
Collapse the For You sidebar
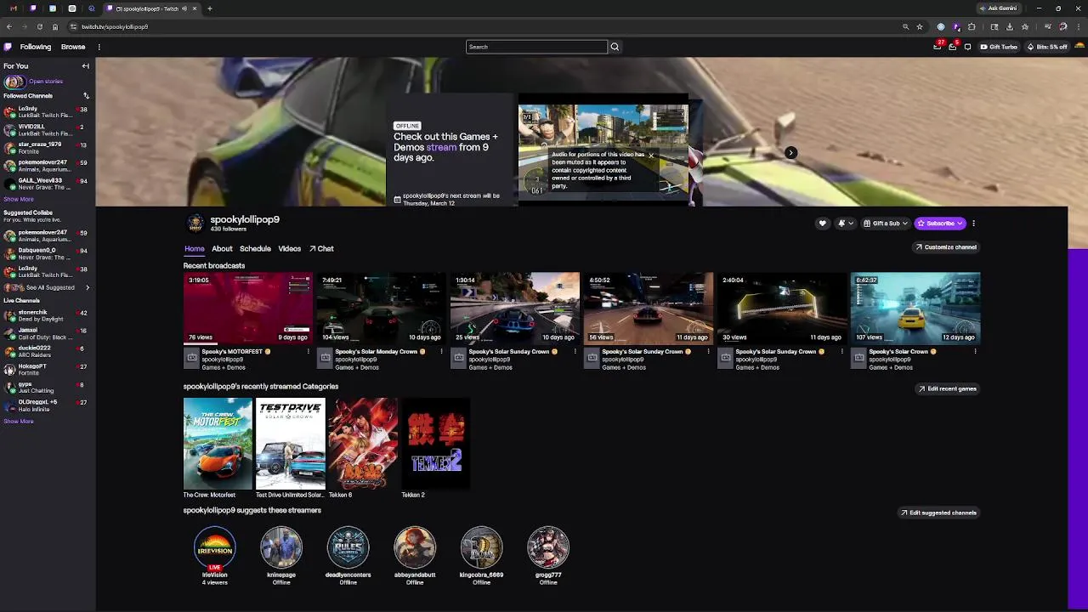tap(85, 65)
